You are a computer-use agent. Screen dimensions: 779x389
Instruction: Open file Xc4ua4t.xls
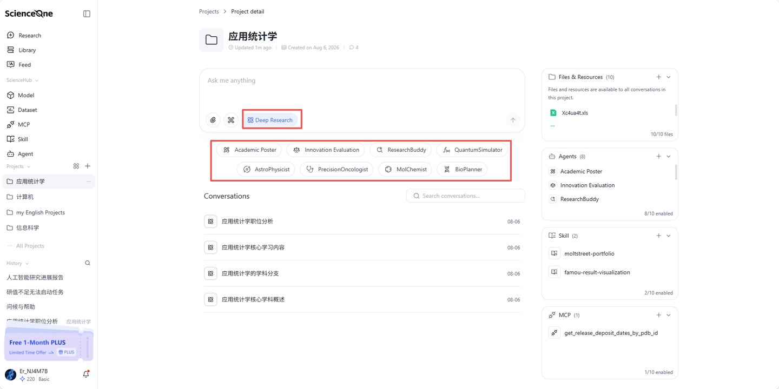[575, 113]
